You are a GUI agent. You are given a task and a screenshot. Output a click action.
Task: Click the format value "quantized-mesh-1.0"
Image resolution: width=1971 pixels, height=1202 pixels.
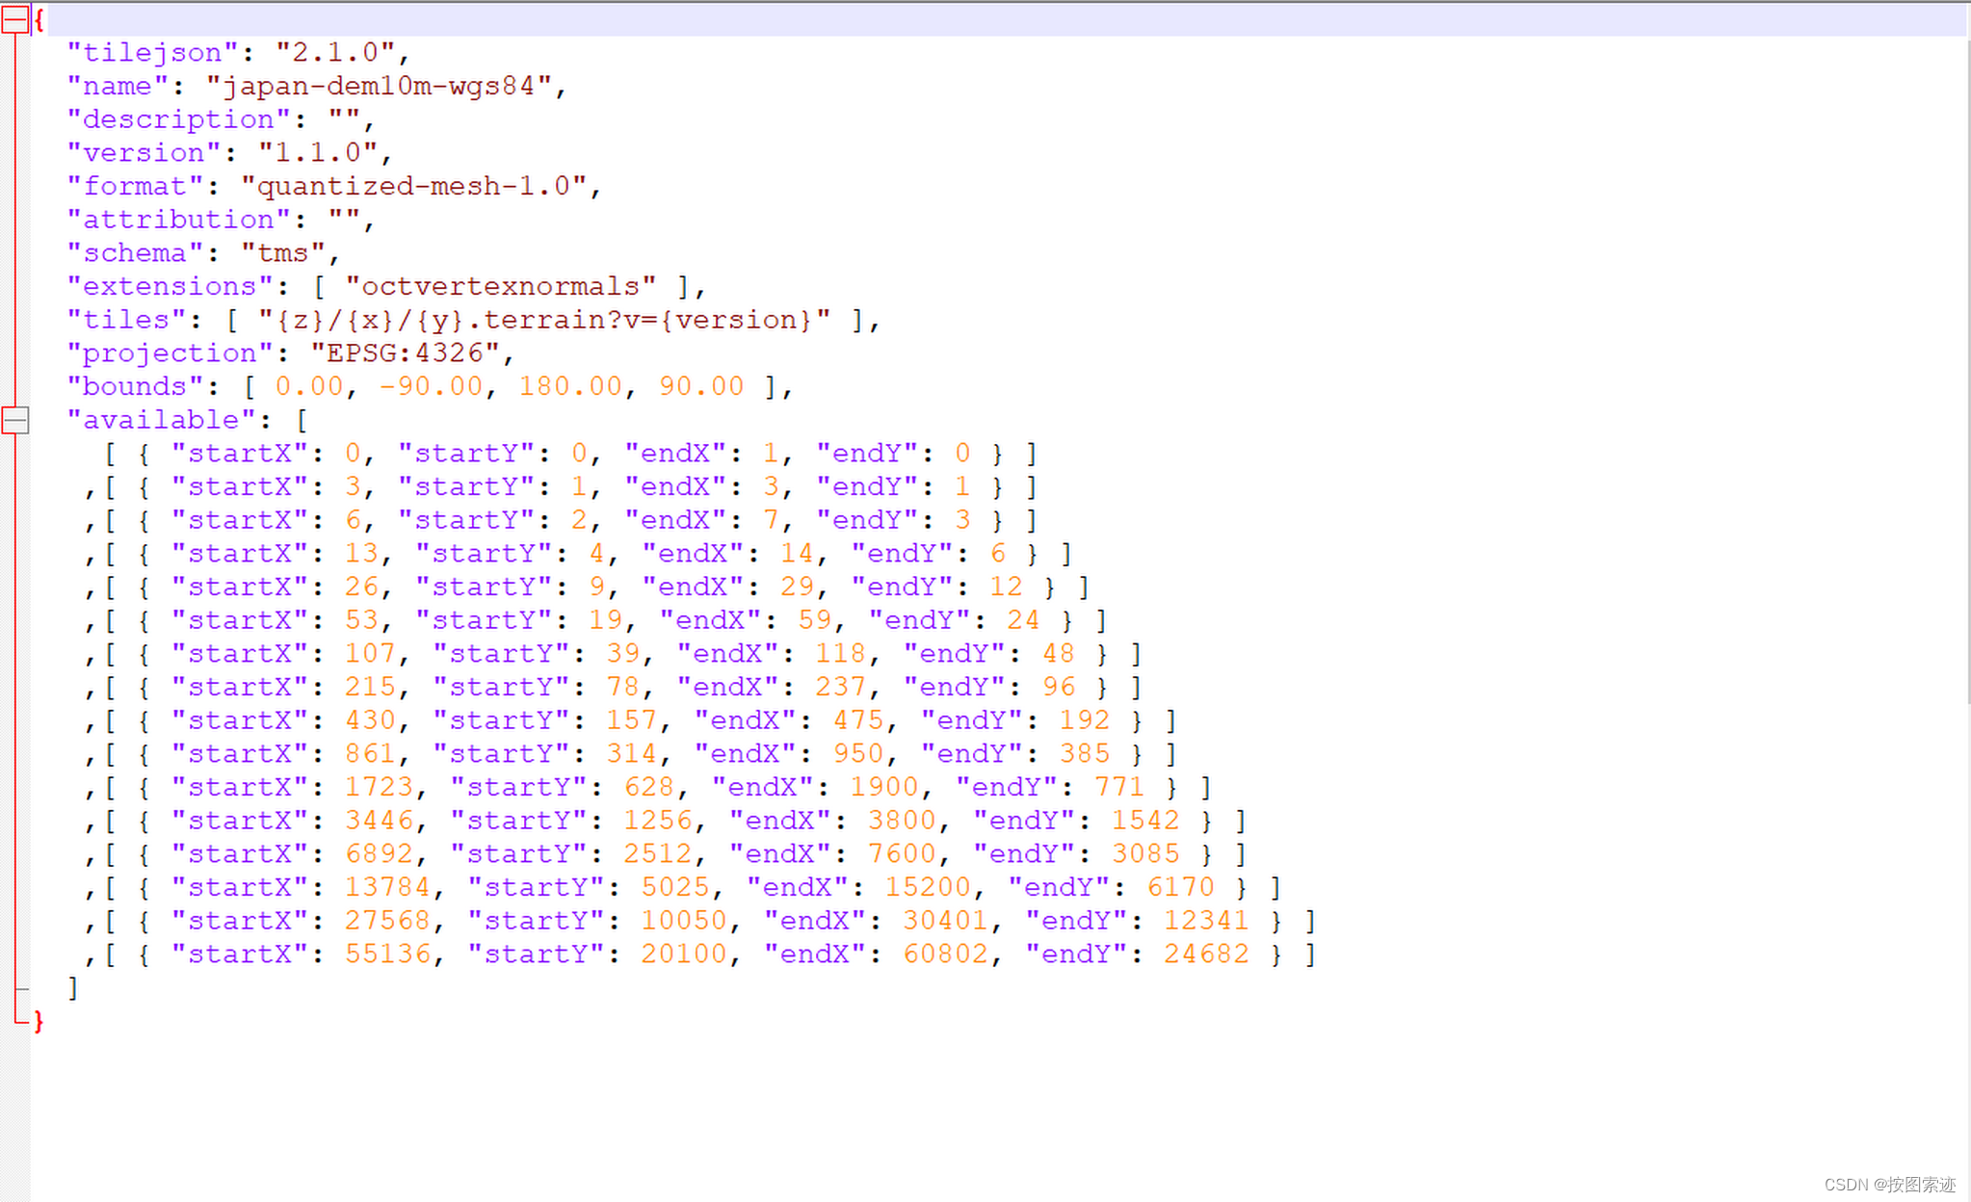pyautogui.click(x=413, y=187)
